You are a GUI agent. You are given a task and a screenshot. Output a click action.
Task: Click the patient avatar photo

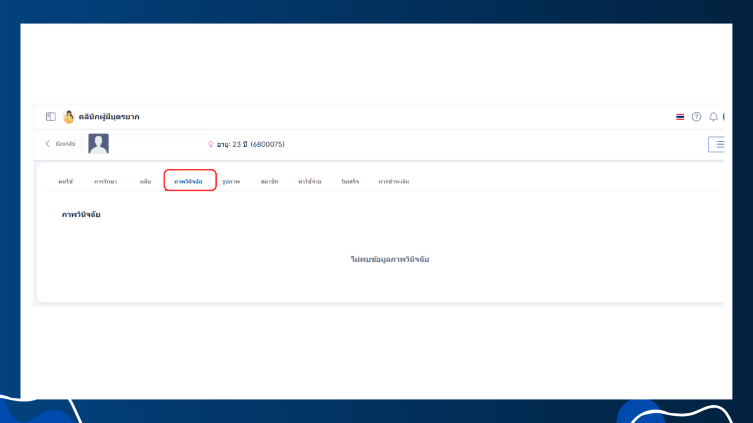tap(98, 144)
